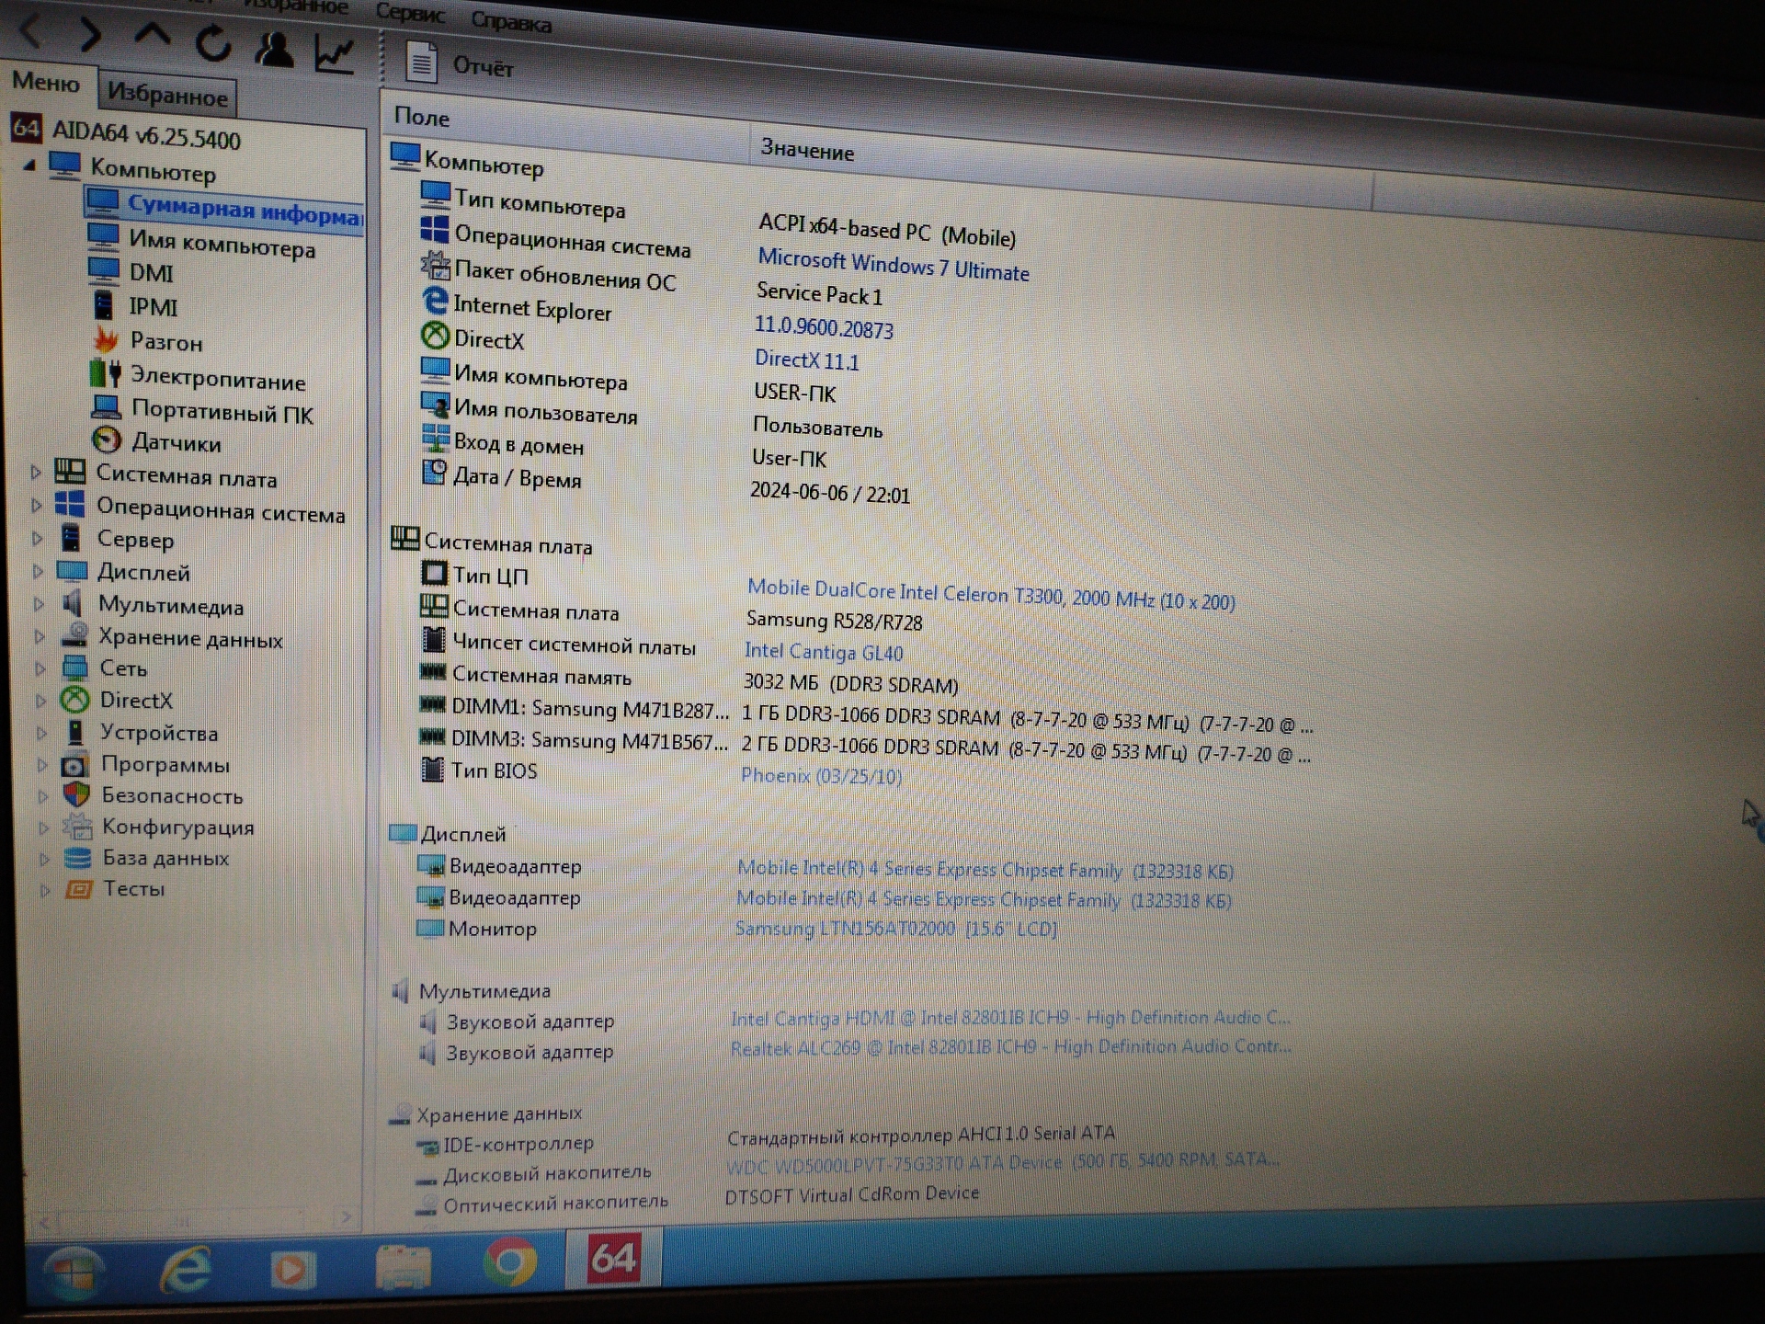1765x1324 pixels.
Task: Open Samsung LTN156AT02000 monitor link
Action: 895,929
